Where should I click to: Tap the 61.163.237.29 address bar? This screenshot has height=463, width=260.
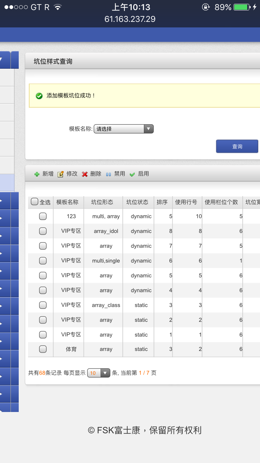[x=130, y=19]
